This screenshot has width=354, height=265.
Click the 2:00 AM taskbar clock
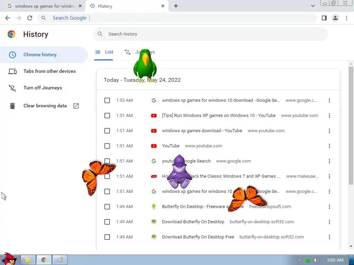click(335, 260)
